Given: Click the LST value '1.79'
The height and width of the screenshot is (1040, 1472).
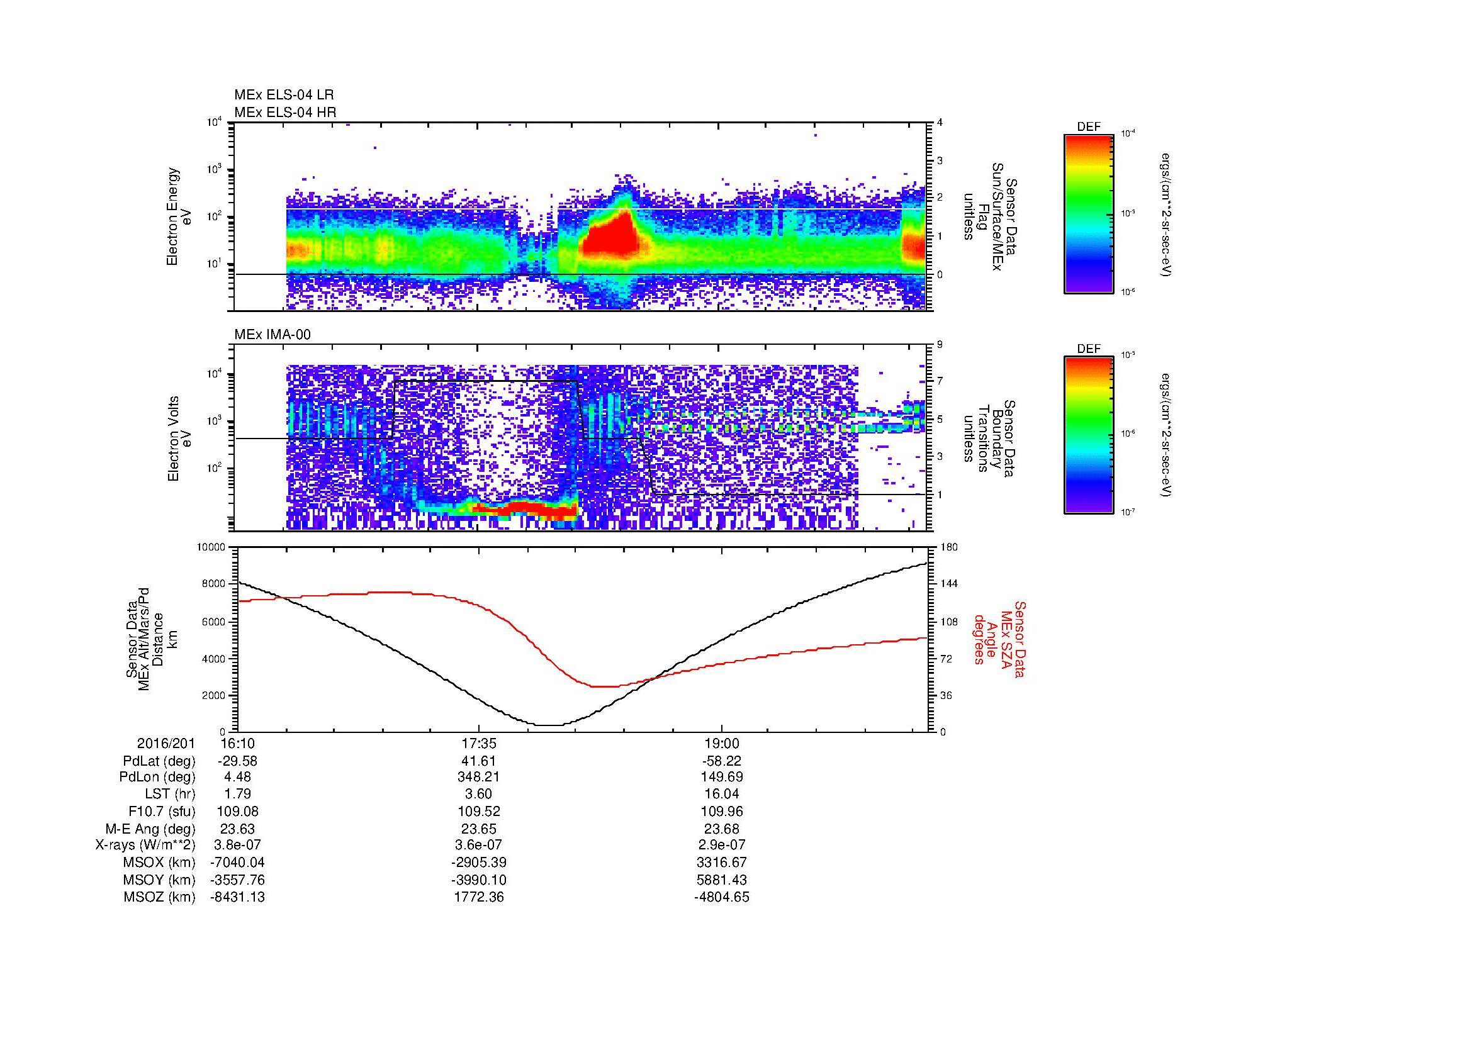Looking at the screenshot, I should pos(237,795).
